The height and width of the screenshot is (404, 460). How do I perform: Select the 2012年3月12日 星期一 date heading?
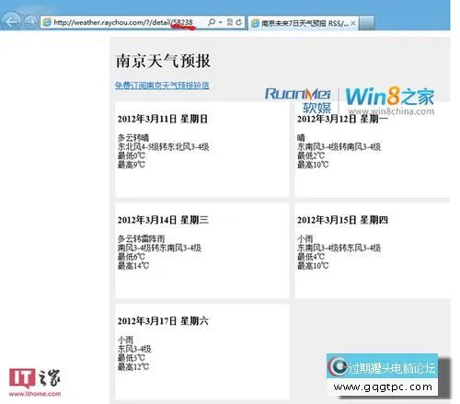point(342,119)
